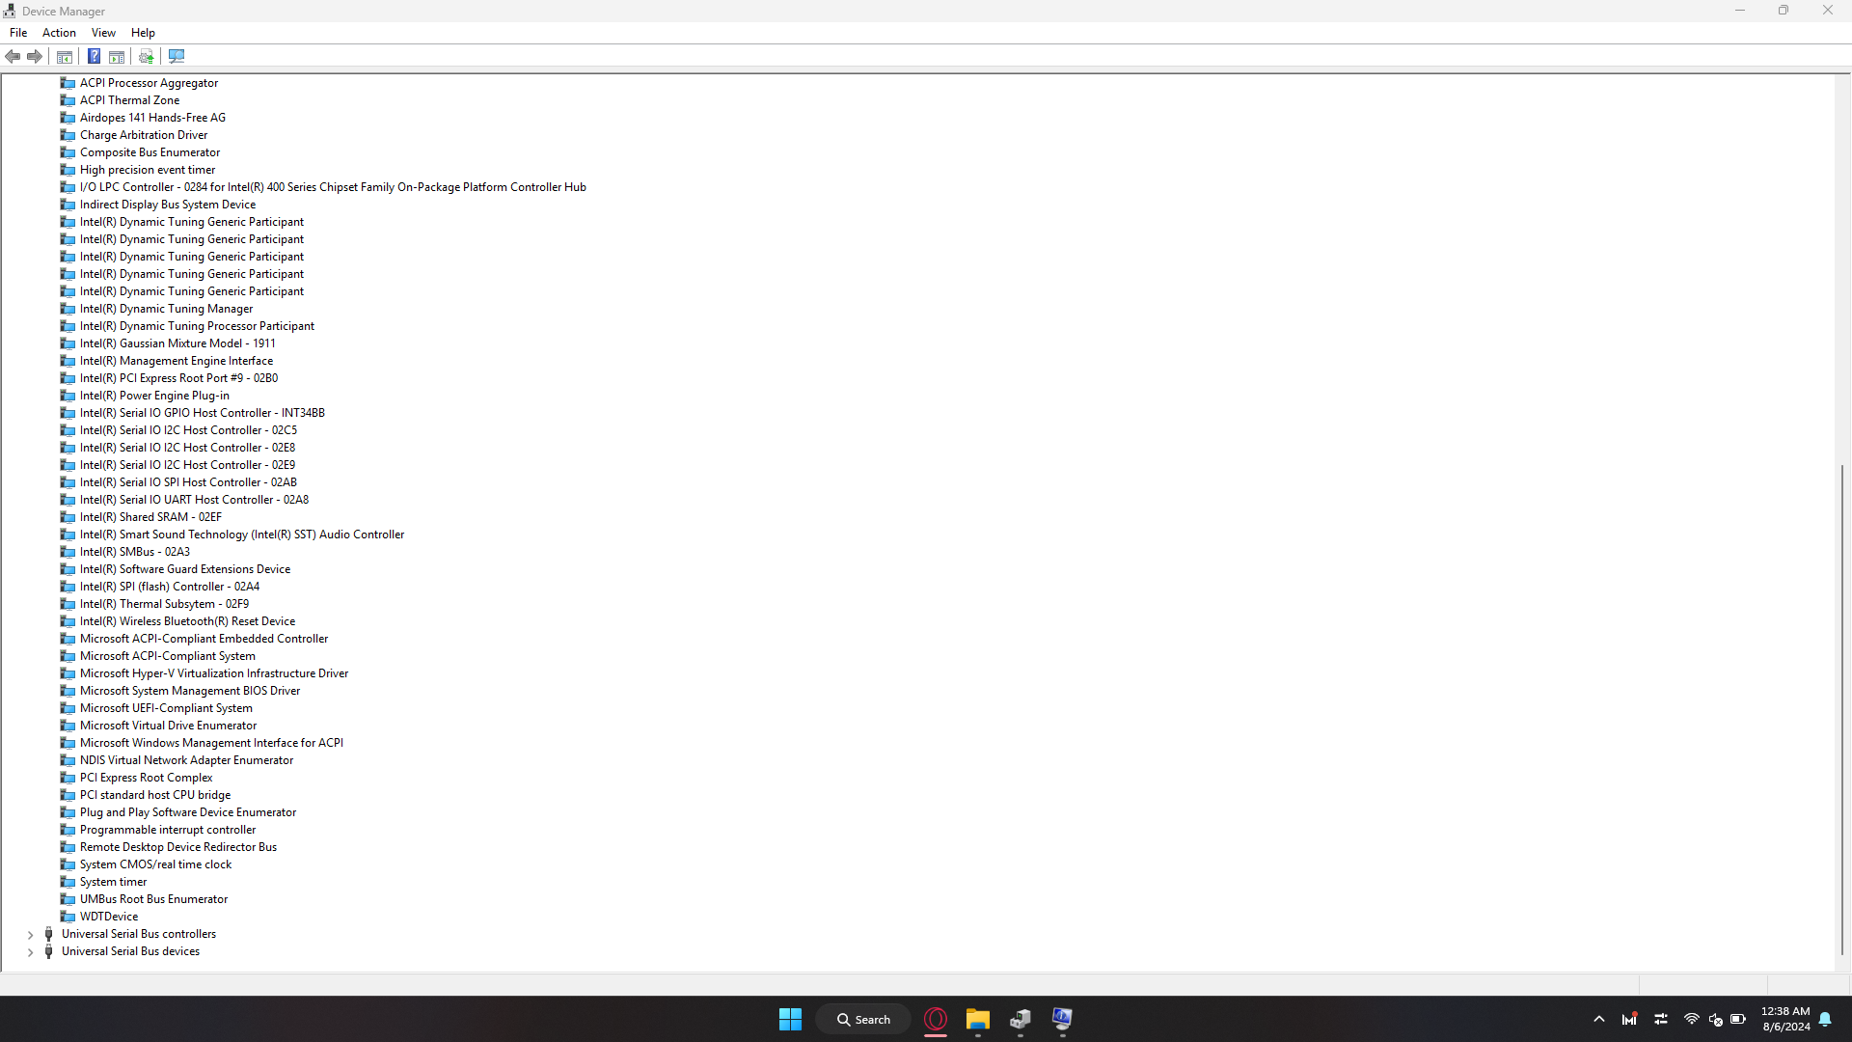This screenshot has height=1042, width=1852.
Task: Open the File menu
Action: point(18,33)
